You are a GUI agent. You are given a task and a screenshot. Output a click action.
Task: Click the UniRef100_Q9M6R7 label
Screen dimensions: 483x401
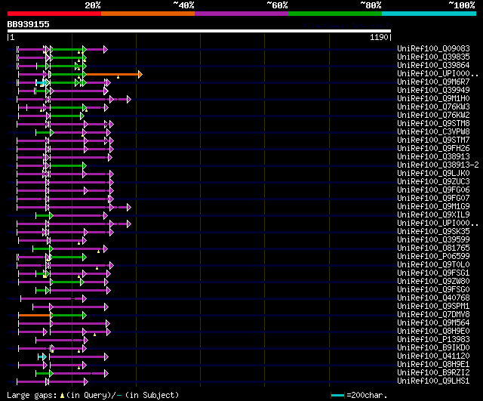pos(433,82)
